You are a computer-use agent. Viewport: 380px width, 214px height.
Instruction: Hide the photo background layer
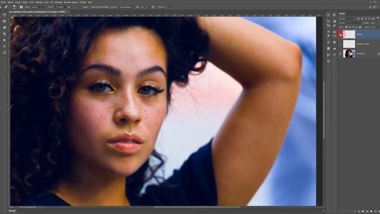340,53
